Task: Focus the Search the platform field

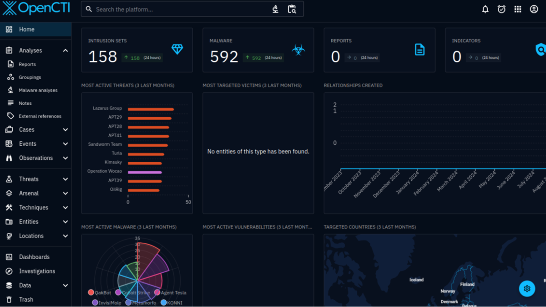Action: tap(192, 9)
